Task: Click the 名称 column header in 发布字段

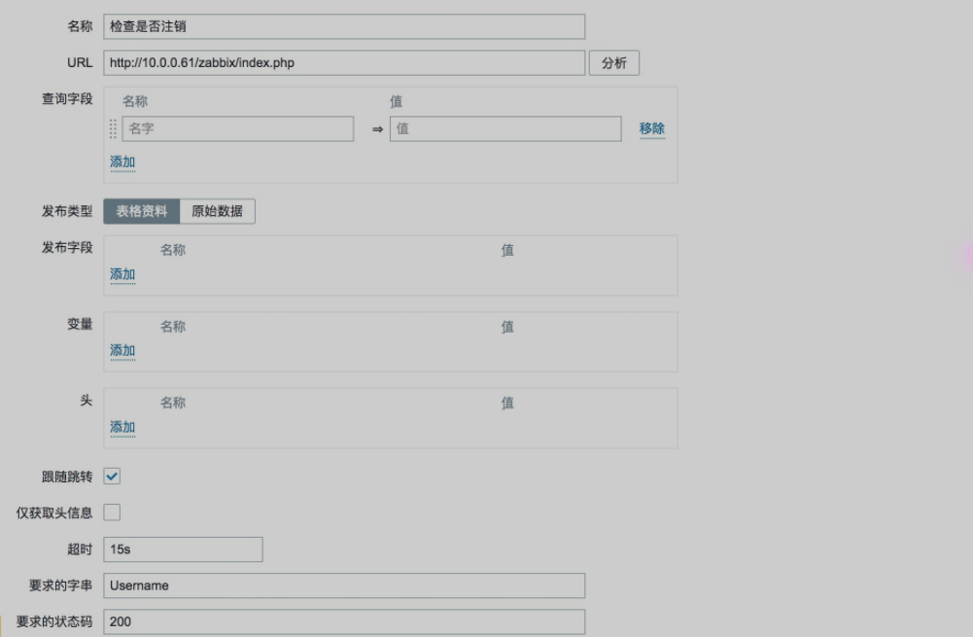Action: click(x=172, y=250)
